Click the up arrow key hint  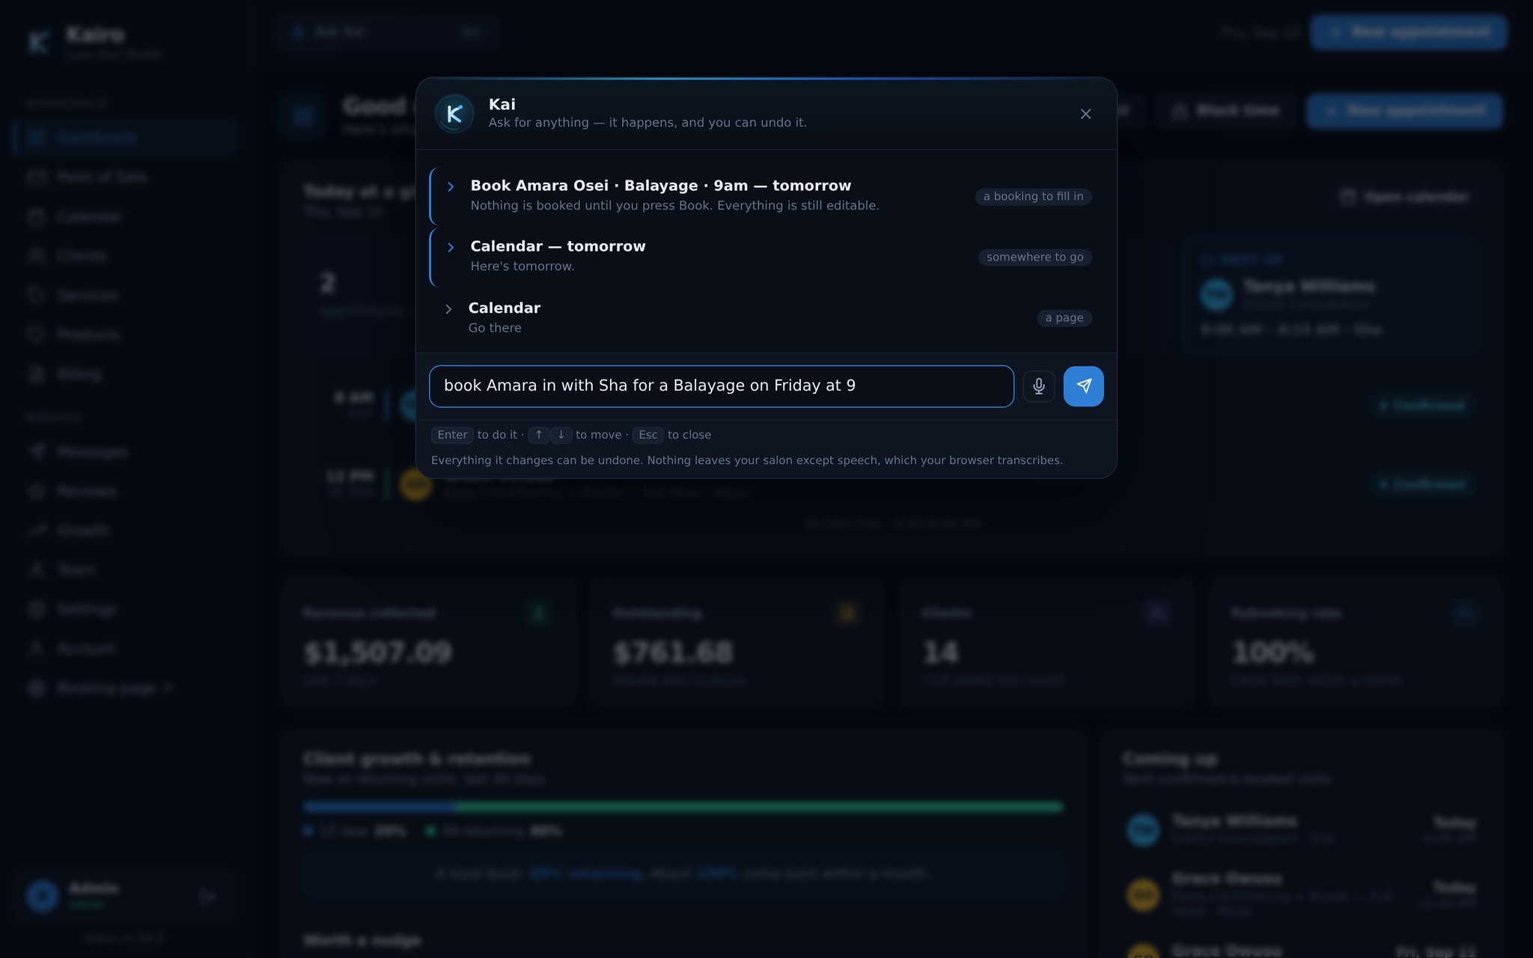(x=539, y=435)
